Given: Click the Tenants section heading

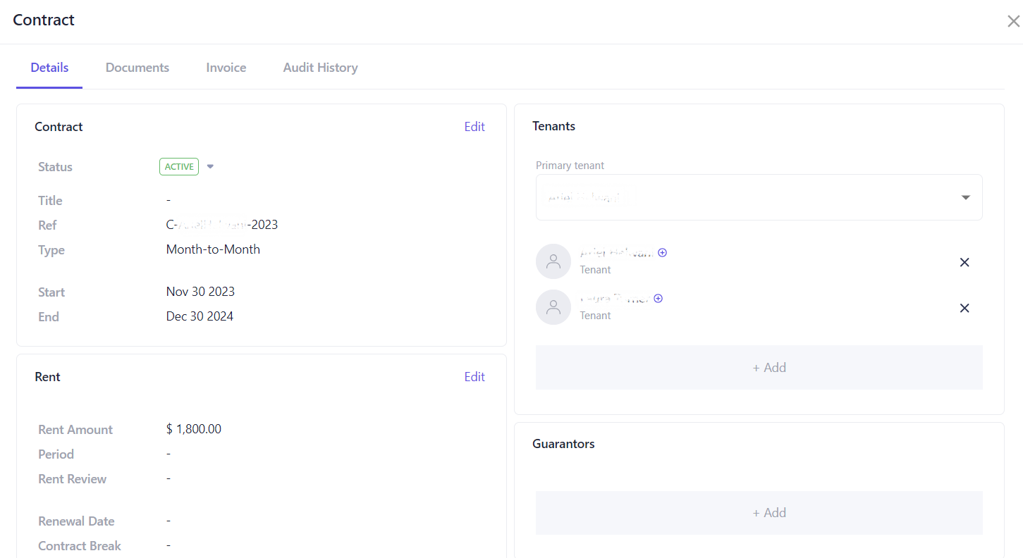Looking at the screenshot, I should pos(553,126).
